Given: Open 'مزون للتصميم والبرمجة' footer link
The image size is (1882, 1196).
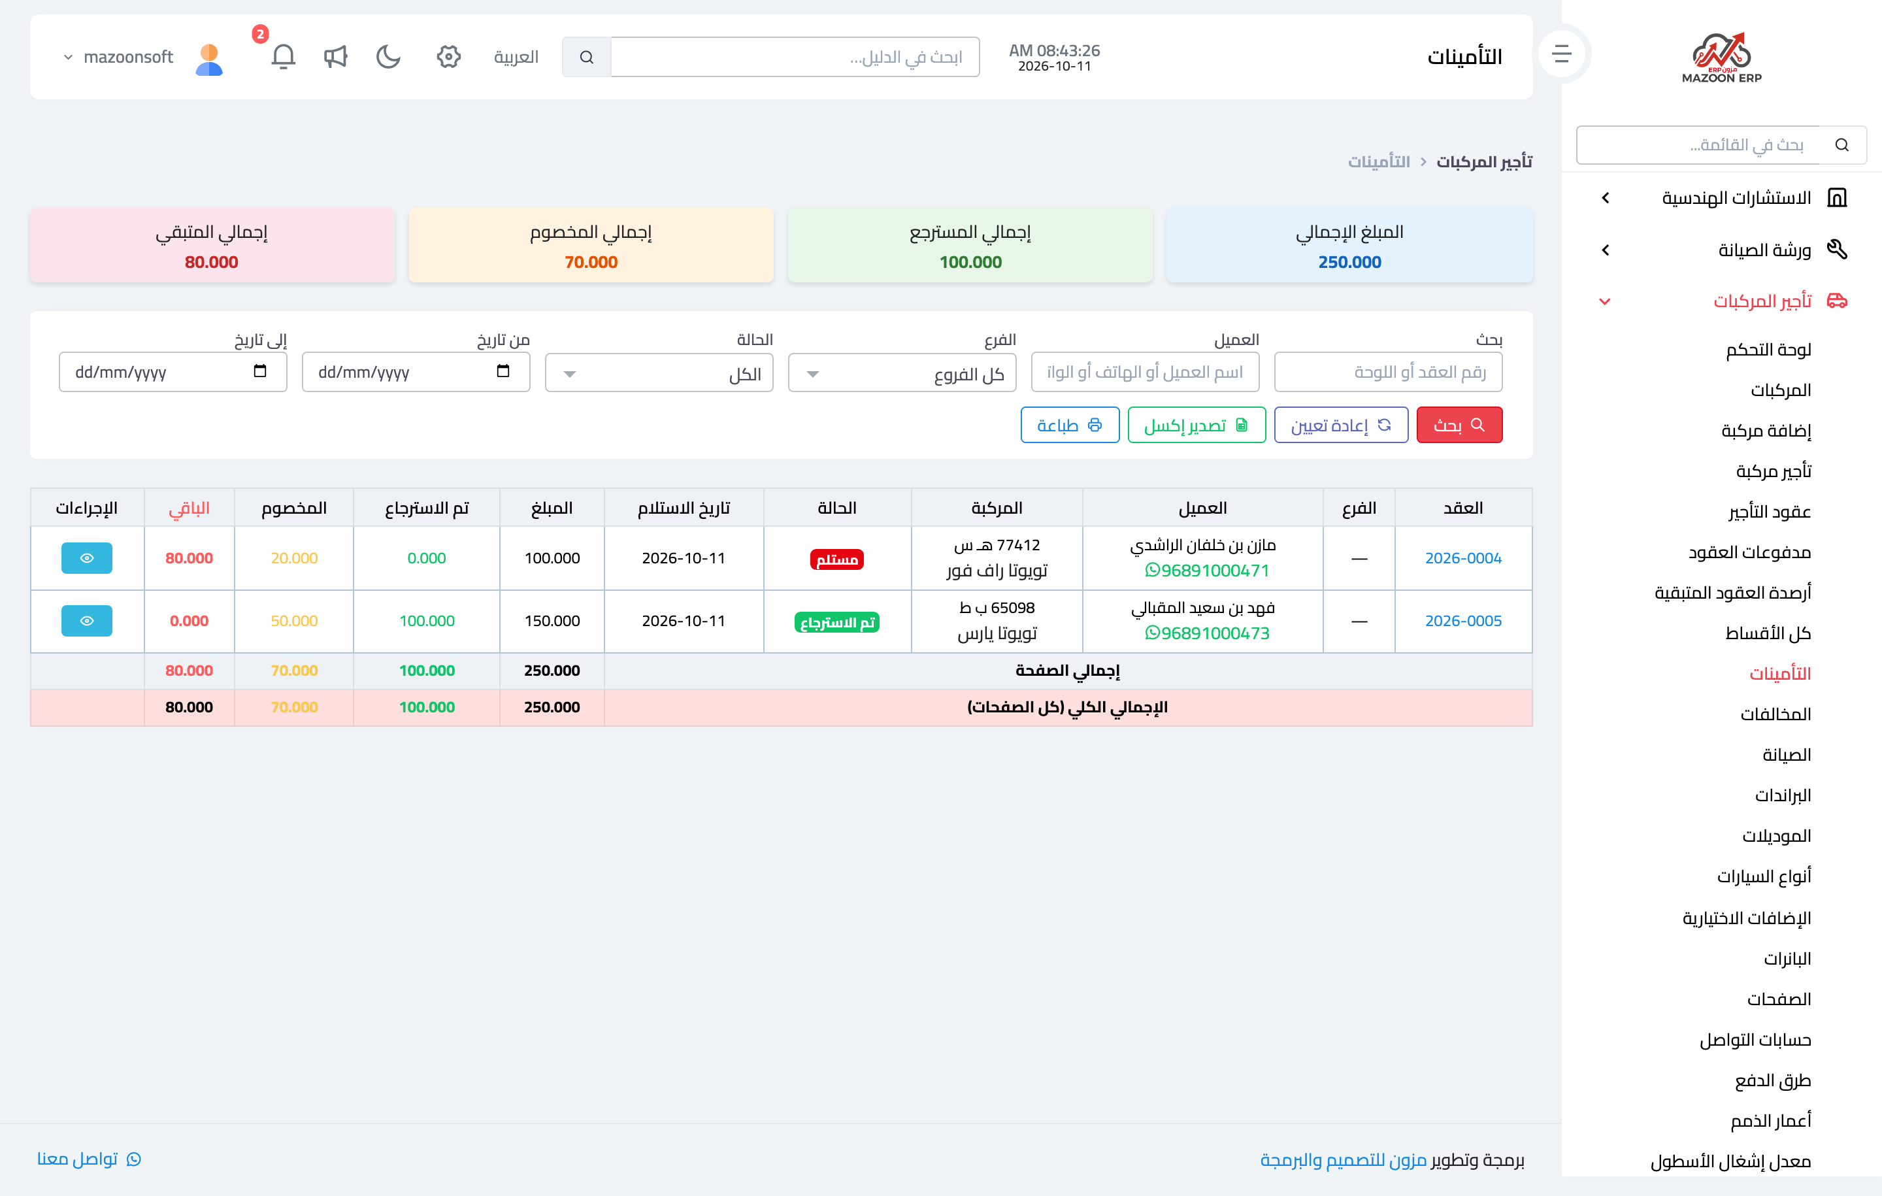Looking at the screenshot, I should (x=1343, y=1160).
